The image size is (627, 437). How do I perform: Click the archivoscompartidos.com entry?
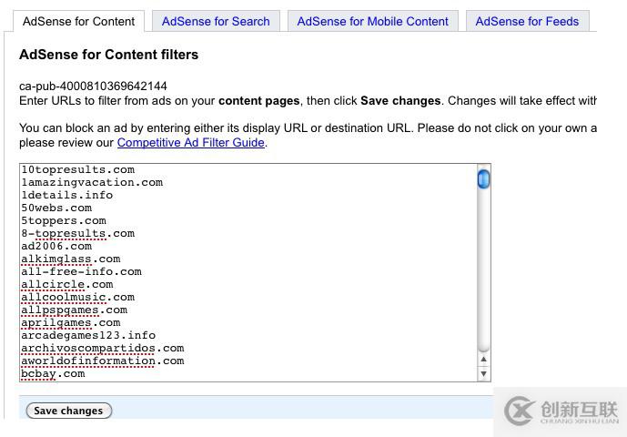click(103, 348)
